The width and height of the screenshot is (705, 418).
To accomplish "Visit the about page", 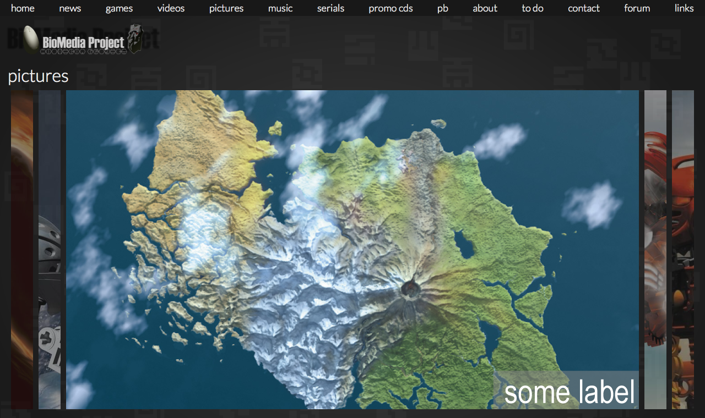I will [x=485, y=8].
